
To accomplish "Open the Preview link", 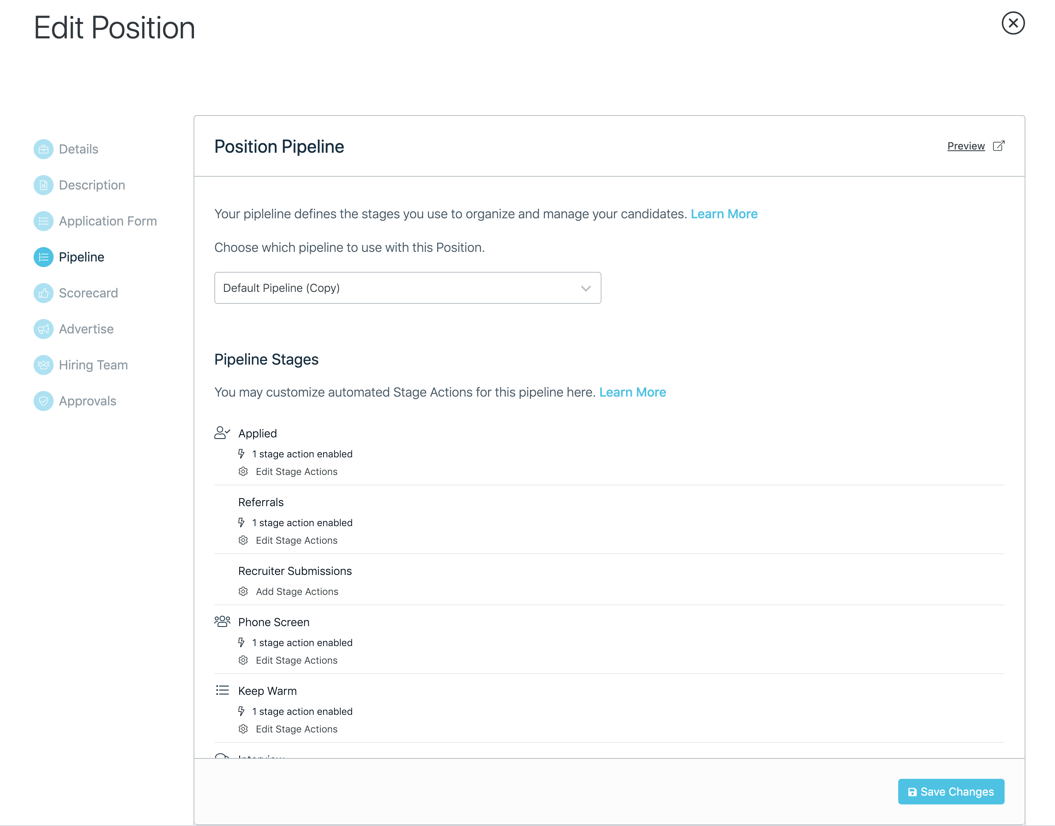I will 965,146.
